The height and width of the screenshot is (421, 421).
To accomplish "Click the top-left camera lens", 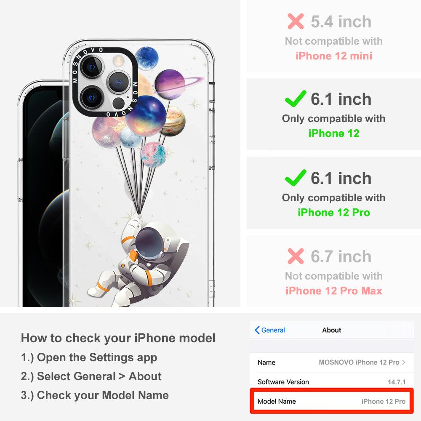I will (x=92, y=67).
